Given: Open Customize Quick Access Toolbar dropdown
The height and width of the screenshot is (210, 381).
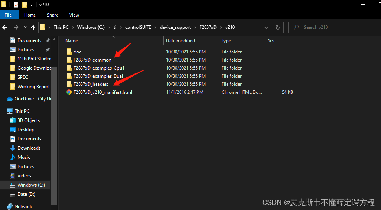Looking at the screenshot, I should click(x=32, y=5).
